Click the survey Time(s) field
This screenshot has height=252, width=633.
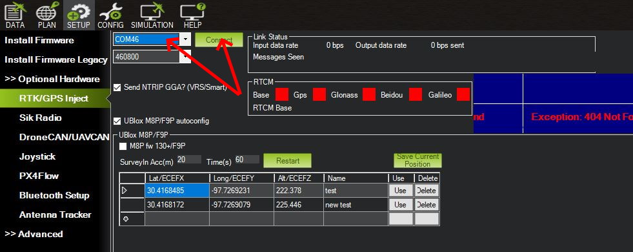[x=247, y=160]
